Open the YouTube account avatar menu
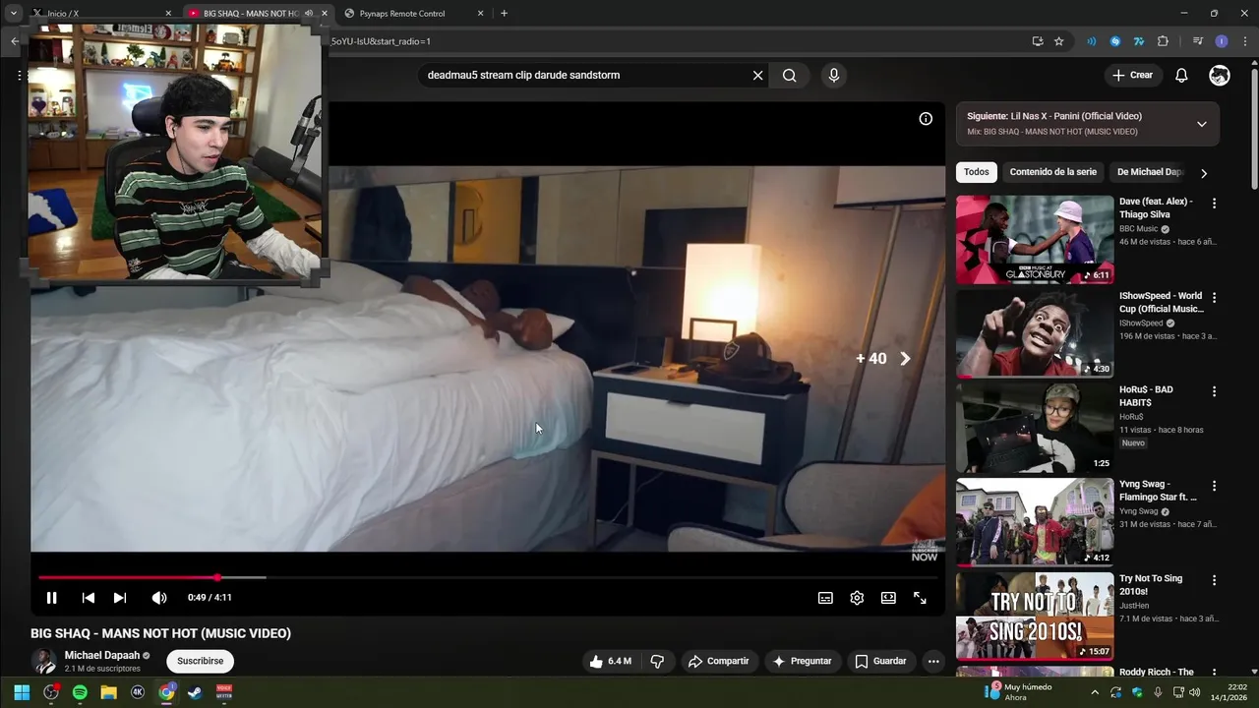1259x708 pixels. click(1220, 75)
